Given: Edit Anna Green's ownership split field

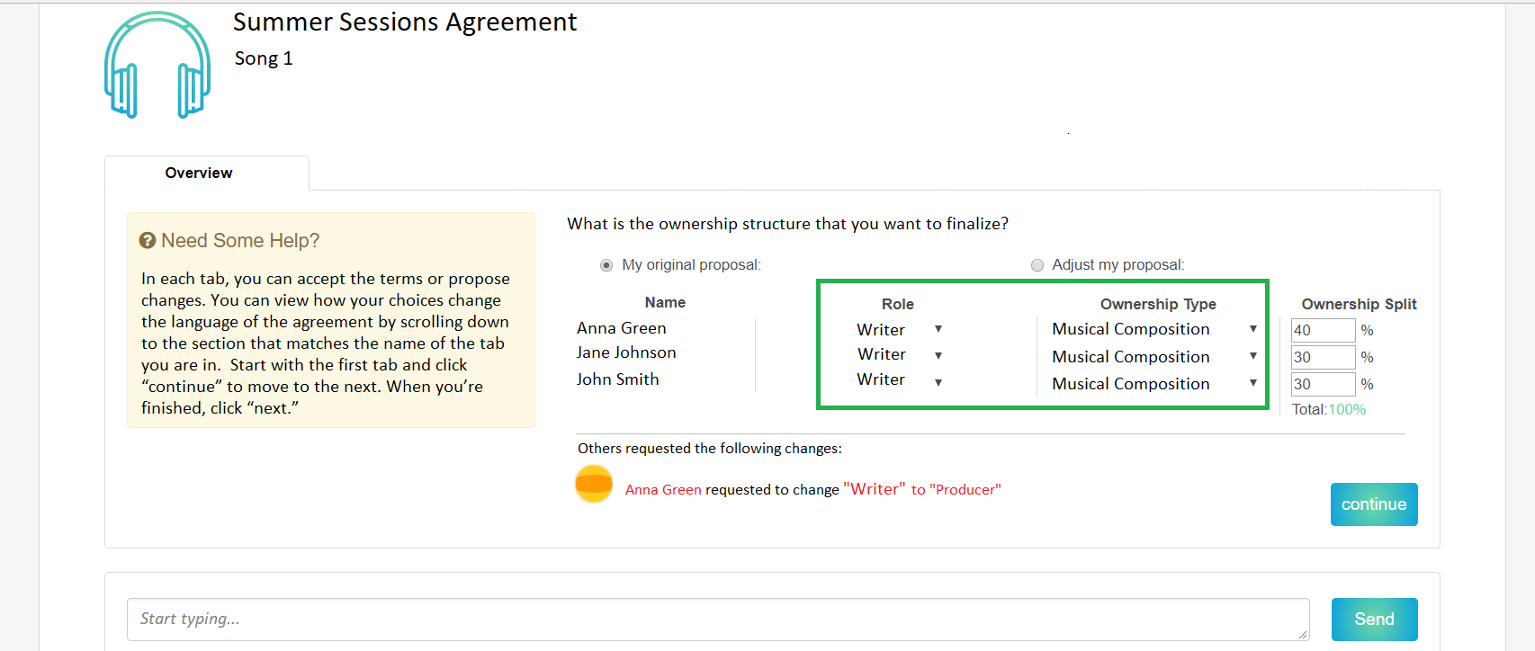Looking at the screenshot, I should point(1322,330).
